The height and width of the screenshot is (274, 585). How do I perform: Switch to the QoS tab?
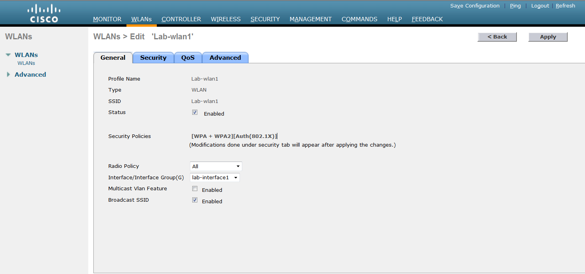(x=188, y=57)
